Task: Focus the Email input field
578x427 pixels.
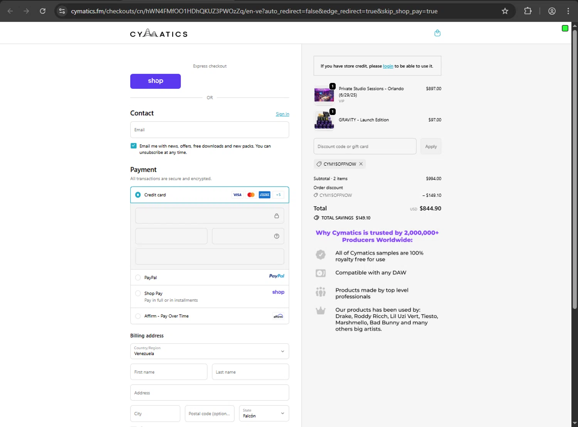Action: [x=210, y=130]
